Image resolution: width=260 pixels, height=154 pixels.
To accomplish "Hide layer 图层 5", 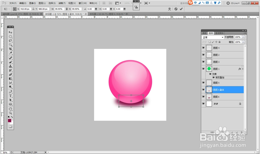I will pyautogui.click(x=203, y=83).
